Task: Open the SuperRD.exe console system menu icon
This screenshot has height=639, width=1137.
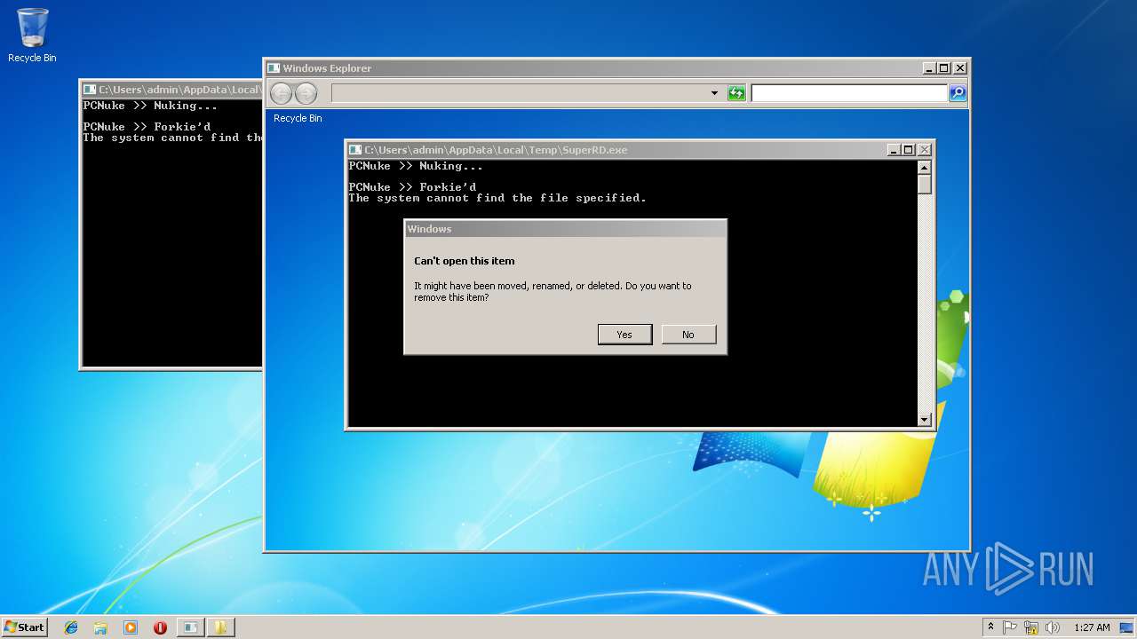Action: (x=355, y=150)
